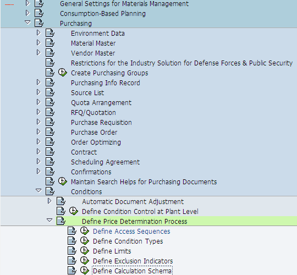The height and width of the screenshot is (275, 297).
Task: Run Create Purchasing Groups activity clock icon
Action: pos(63,73)
